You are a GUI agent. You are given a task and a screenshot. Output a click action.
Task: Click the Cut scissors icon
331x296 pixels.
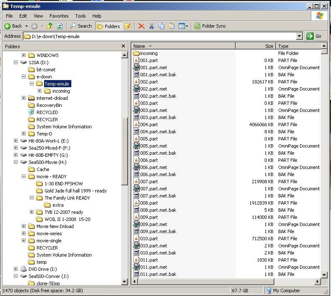151,26
